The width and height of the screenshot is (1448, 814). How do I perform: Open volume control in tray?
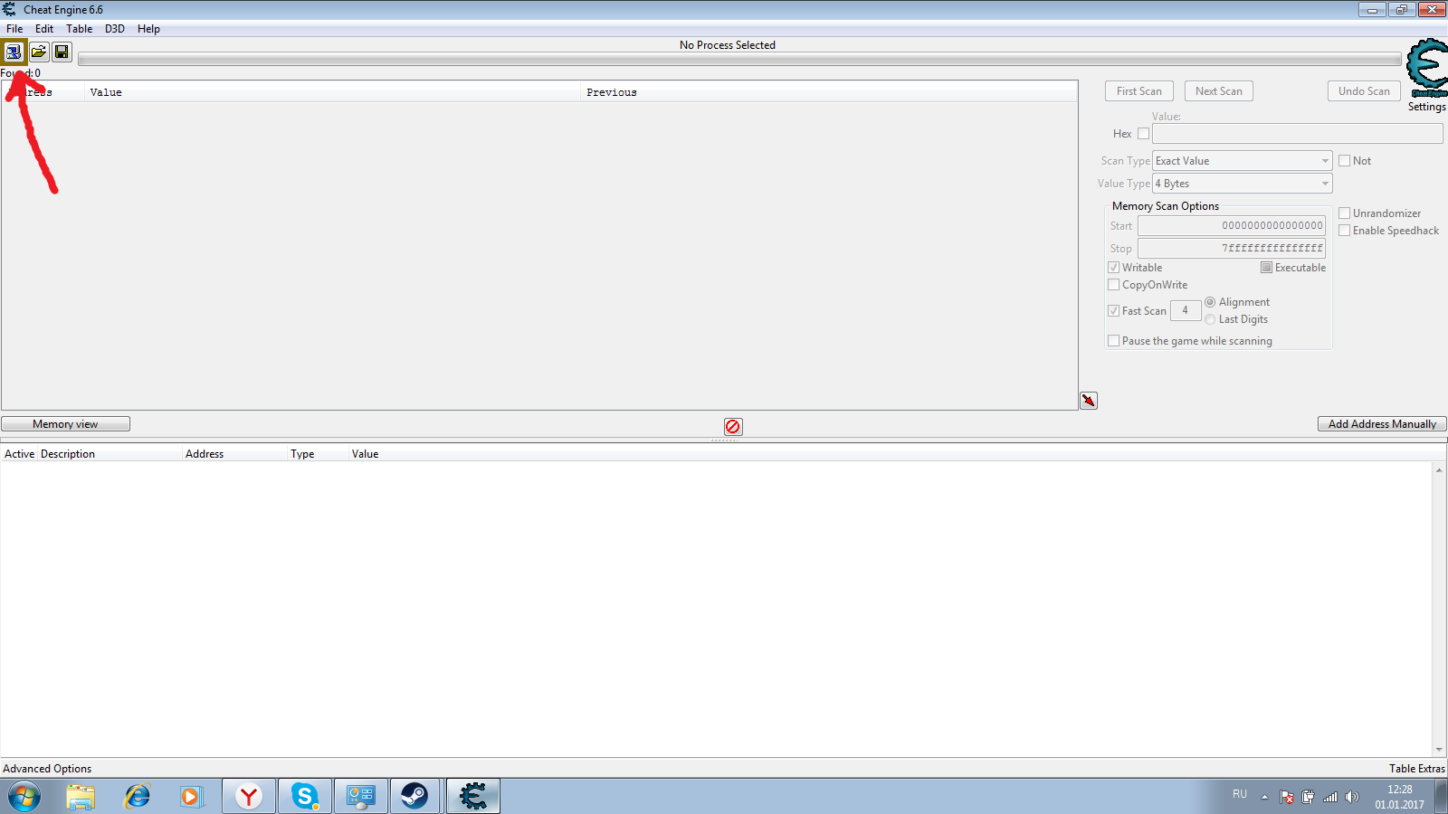pyautogui.click(x=1352, y=797)
